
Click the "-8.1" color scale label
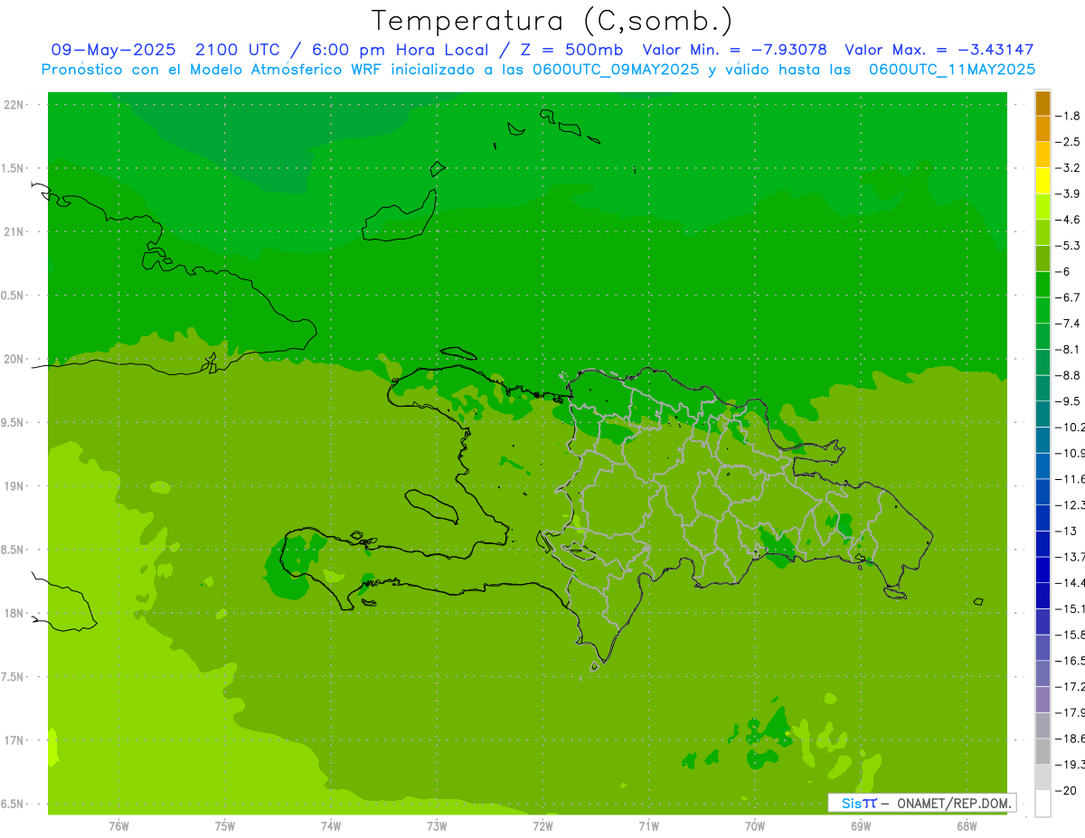pos(1068,349)
